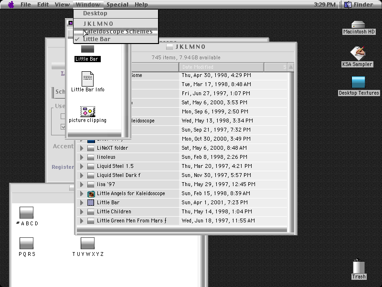
Task: Choose the checked Little Bar menu item
Action: point(116,39)
